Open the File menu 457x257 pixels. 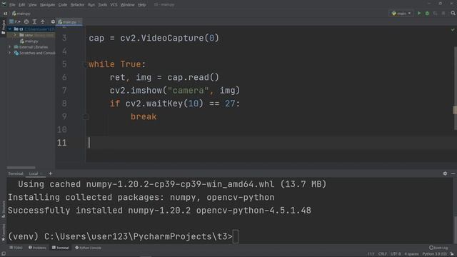pos(12,5)
